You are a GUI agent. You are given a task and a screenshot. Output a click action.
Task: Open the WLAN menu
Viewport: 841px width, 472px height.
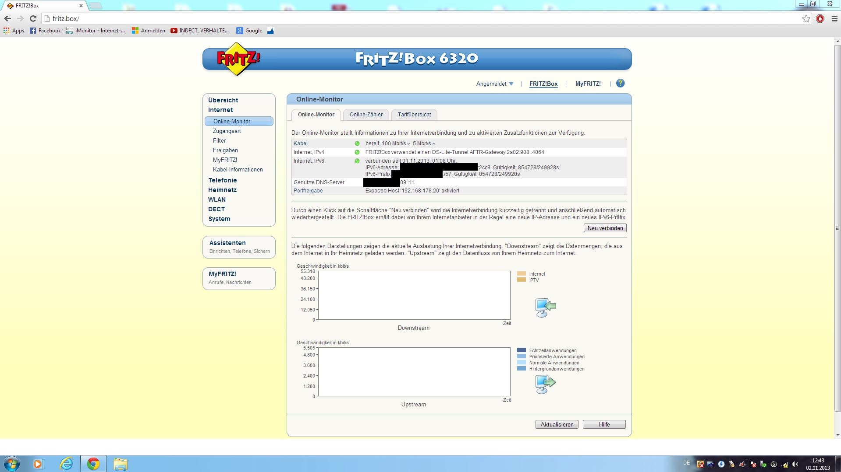click(x=217, y=199)
